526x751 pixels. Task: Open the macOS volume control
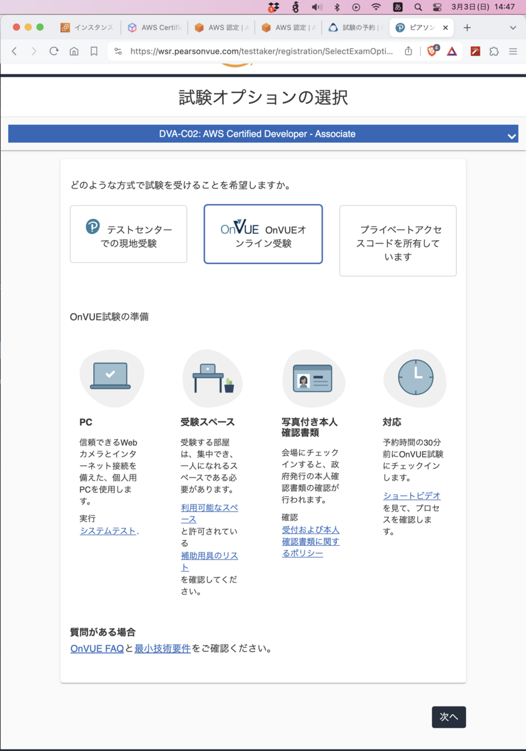click(x=317, y=7)
